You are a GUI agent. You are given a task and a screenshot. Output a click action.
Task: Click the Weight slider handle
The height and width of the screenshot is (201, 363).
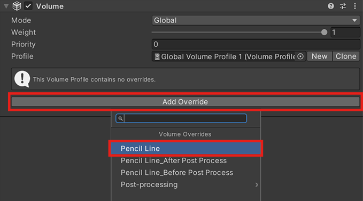point(324,33)
